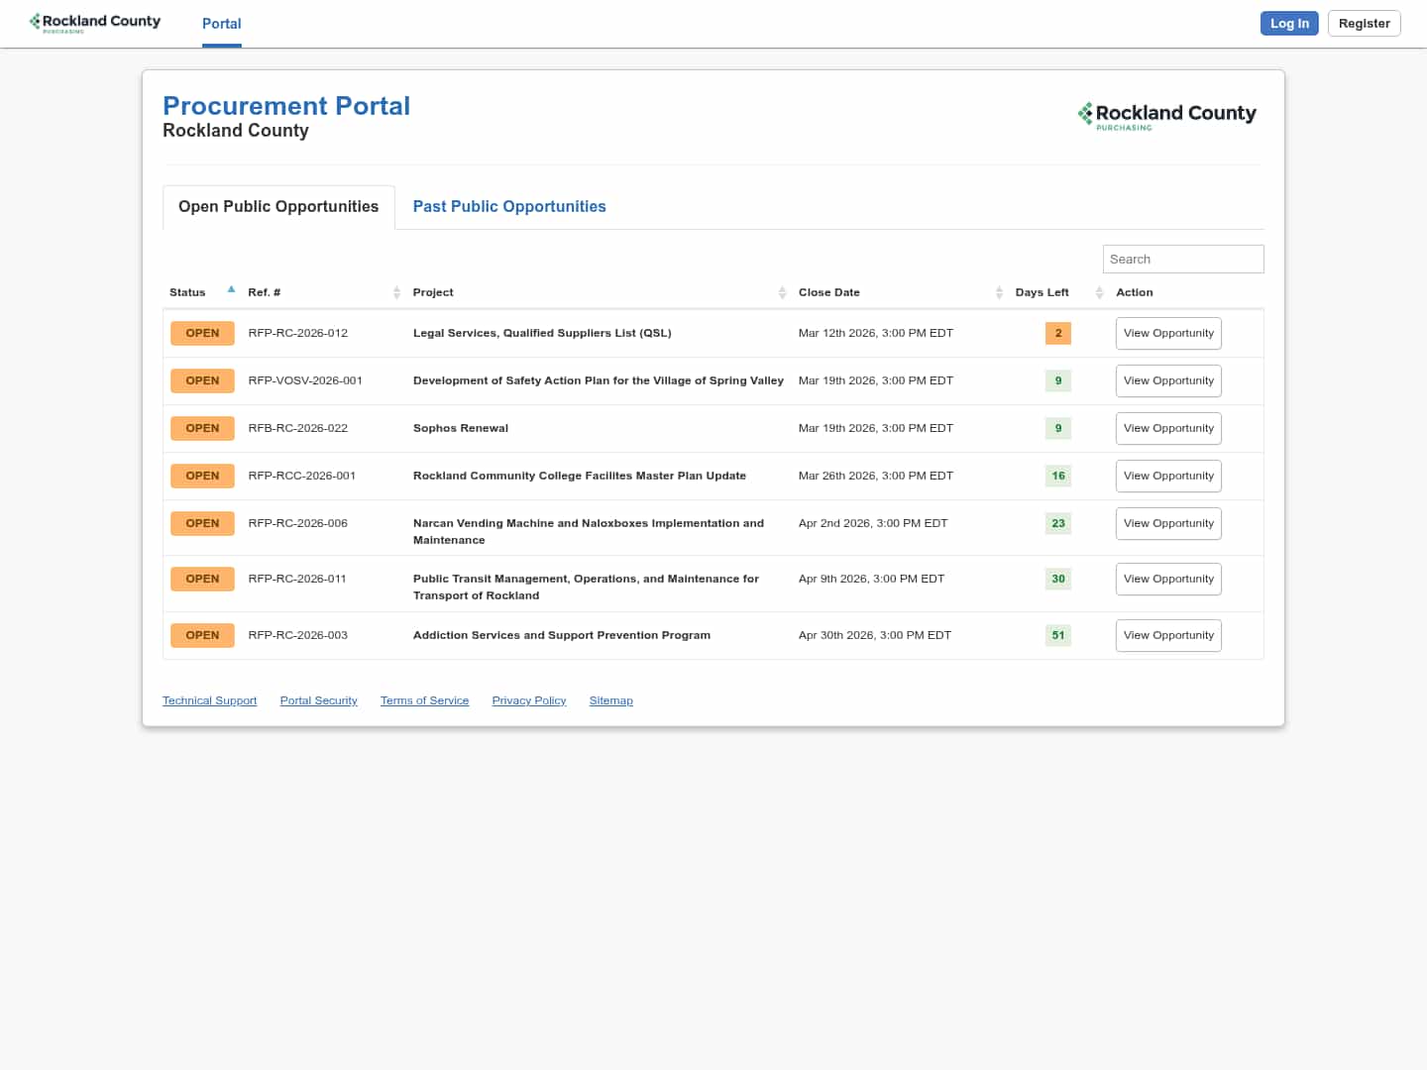The width and height of the screenshot is (1427, 1070).
Task: Open the Privacy Policy link
Action: tap(528, 700)
